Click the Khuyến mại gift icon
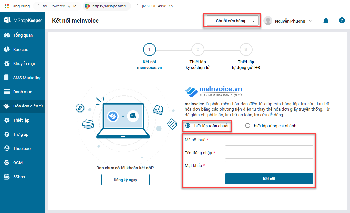 pyautogui.click(x=7, y=63)
